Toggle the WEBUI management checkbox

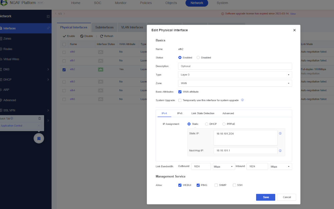[180, 185]
